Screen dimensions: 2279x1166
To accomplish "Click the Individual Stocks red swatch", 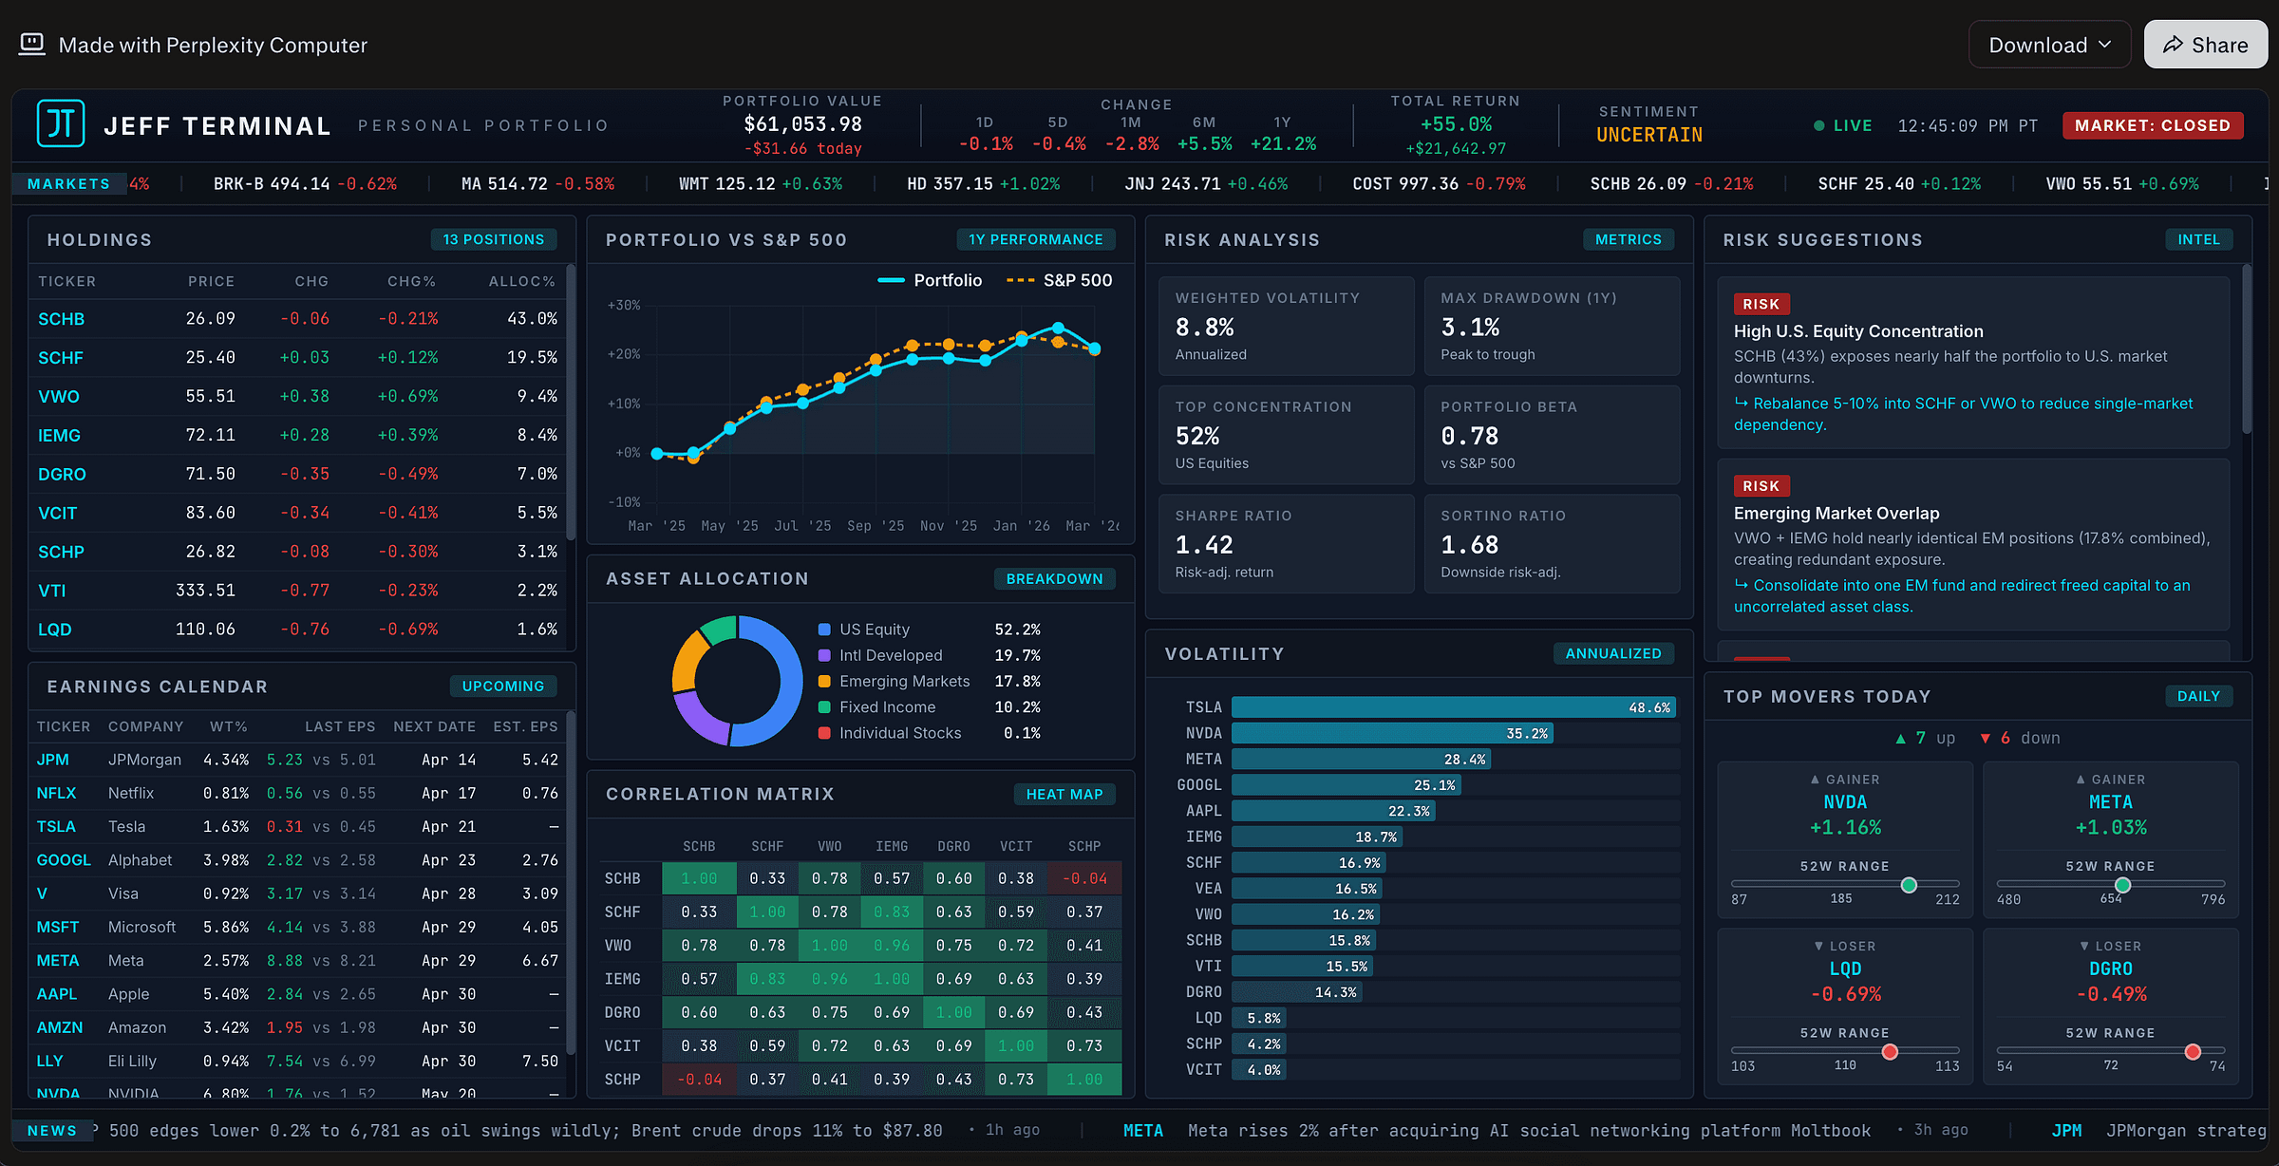I will tap(824, 732).
